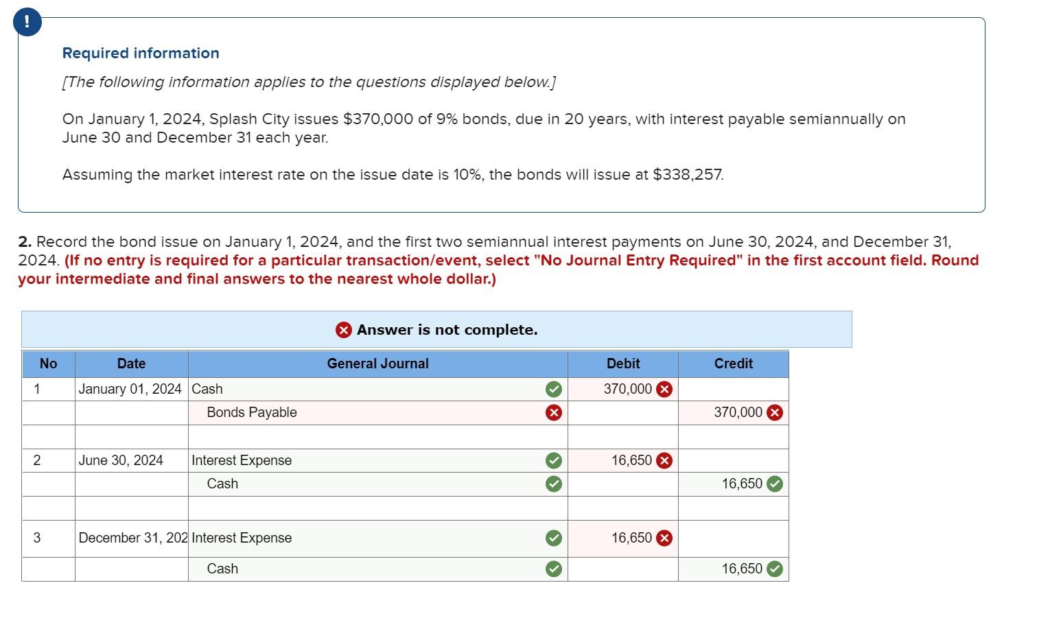Viewport: 1061px width, 618px height.
Task: Click entry number 1 cell
Action: coord(48,390)
